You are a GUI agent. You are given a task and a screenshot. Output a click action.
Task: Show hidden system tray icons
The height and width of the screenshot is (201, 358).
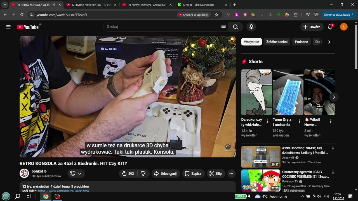302,196
